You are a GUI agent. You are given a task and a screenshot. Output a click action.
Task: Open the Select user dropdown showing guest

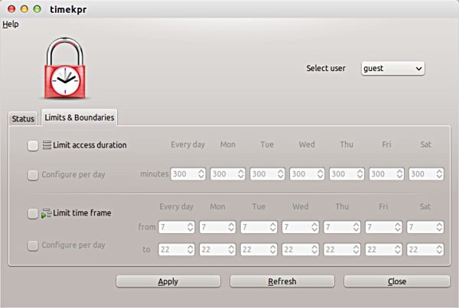pyautogui.click(x=393, y=69)
